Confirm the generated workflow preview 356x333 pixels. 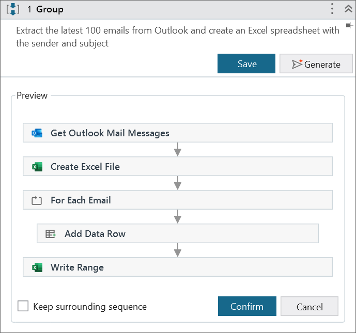click(246, 306)
